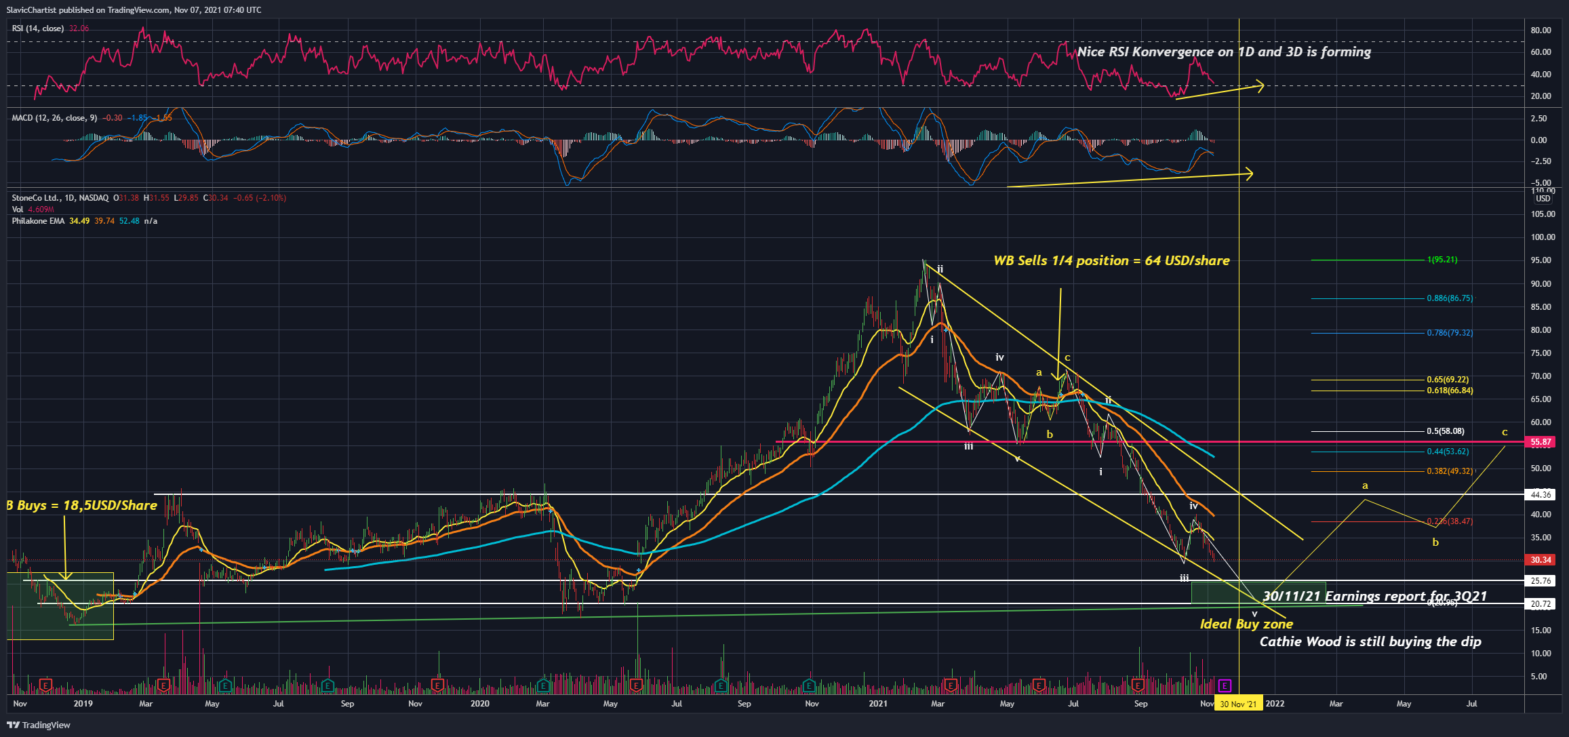Image resolution: width=1569 pixels, height=737 pixels.
Task: Click the blue EMA value 52.48
Action: (x=130, y=221)
